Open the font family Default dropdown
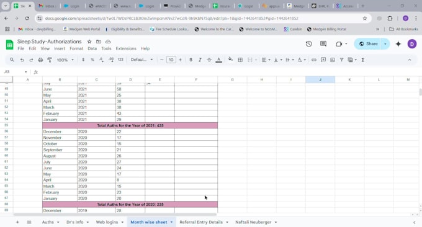This screenshot has width=422, height=227. click(x=141, y=60)
